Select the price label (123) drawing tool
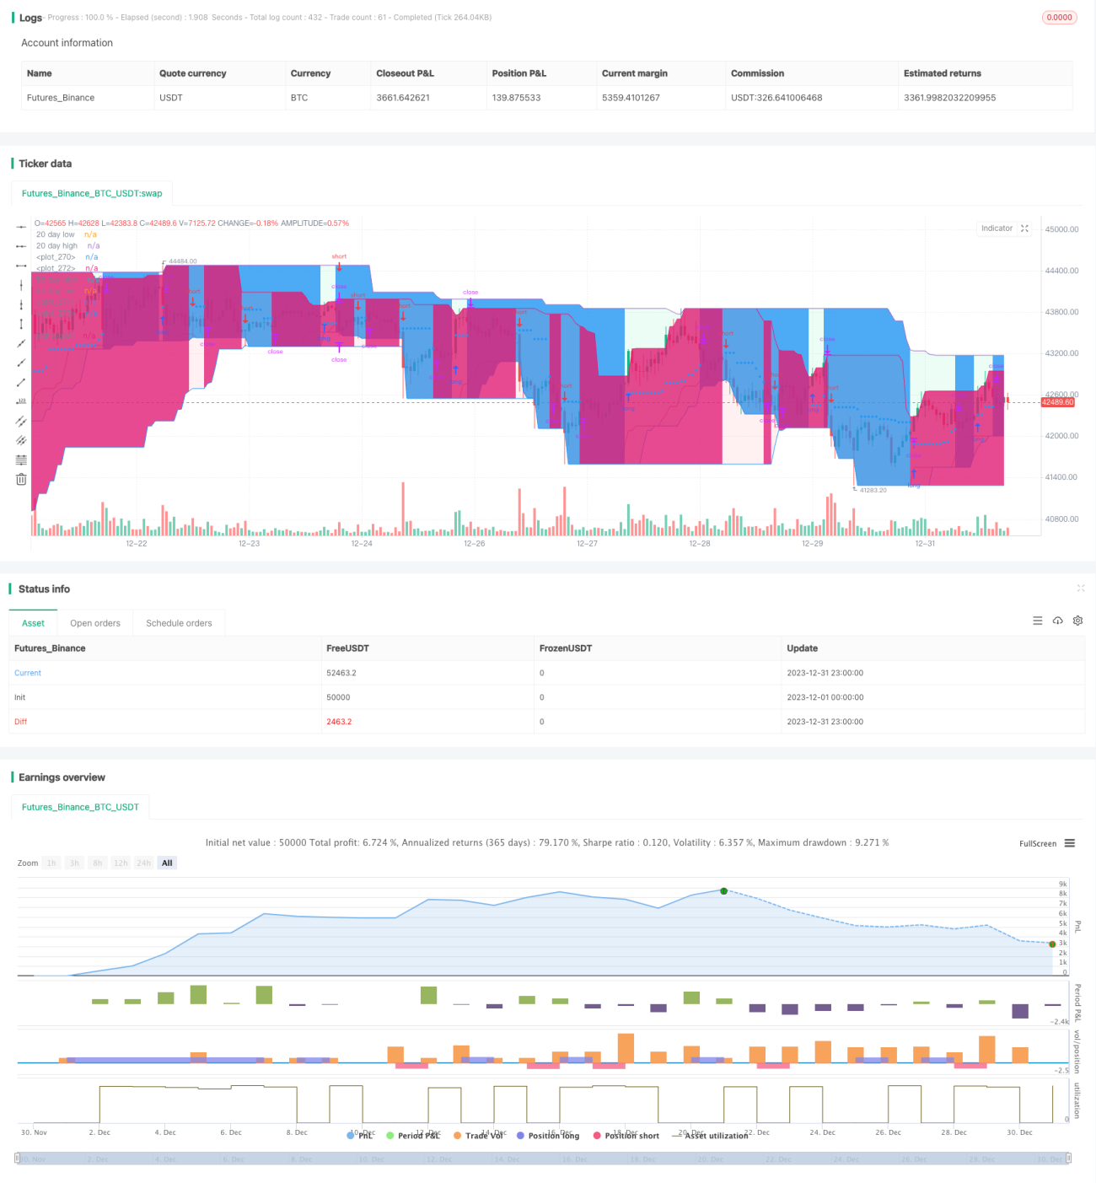Image resolution: width=1096 pixels, height=1183 pixels. tap(21, 401)
